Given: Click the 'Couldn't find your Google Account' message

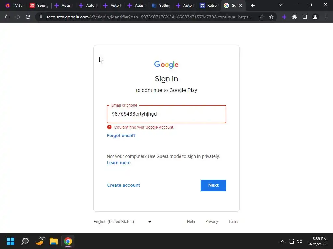Looking at the screenshot, I should point(144,127).
